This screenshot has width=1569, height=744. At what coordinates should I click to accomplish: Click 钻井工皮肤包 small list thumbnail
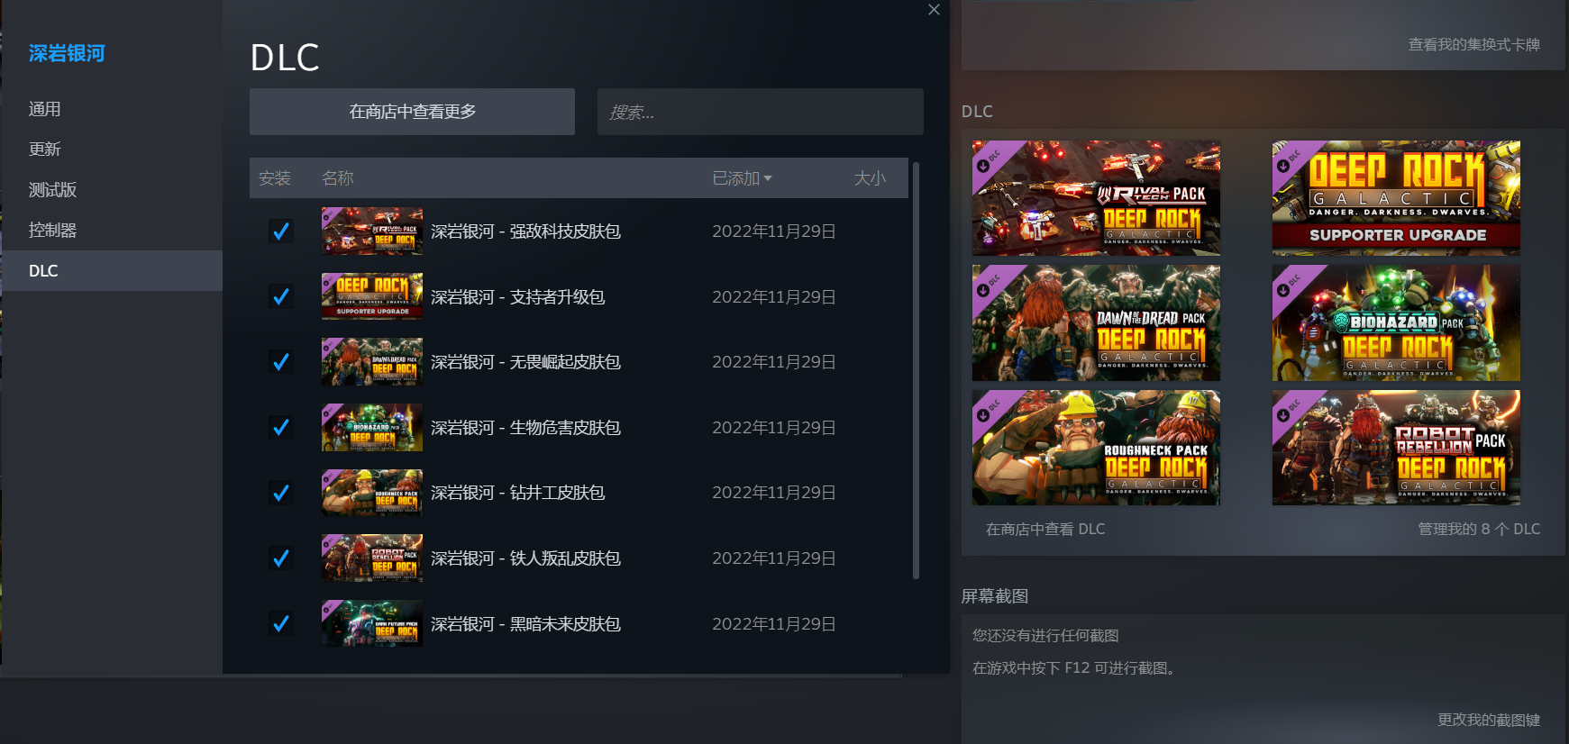tap(372, 493)
